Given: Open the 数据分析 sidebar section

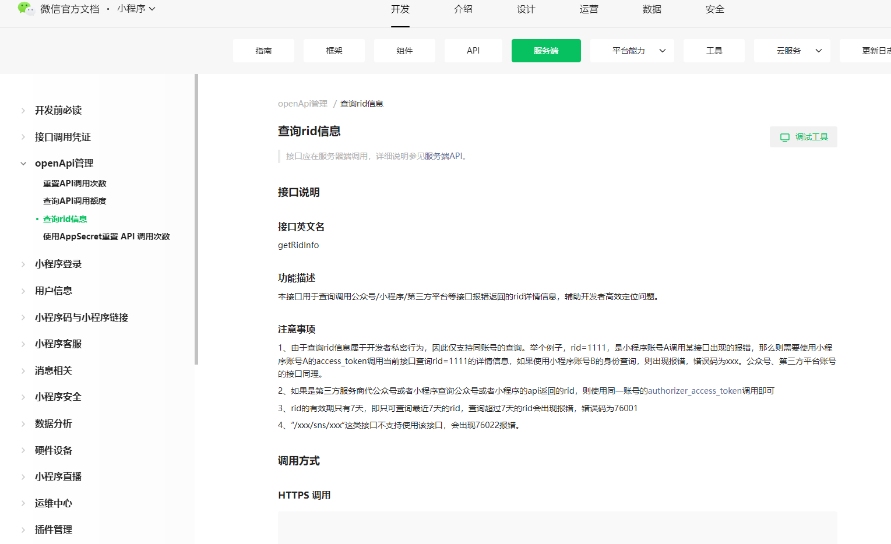Looking at the screenshot, I should 54,424.
